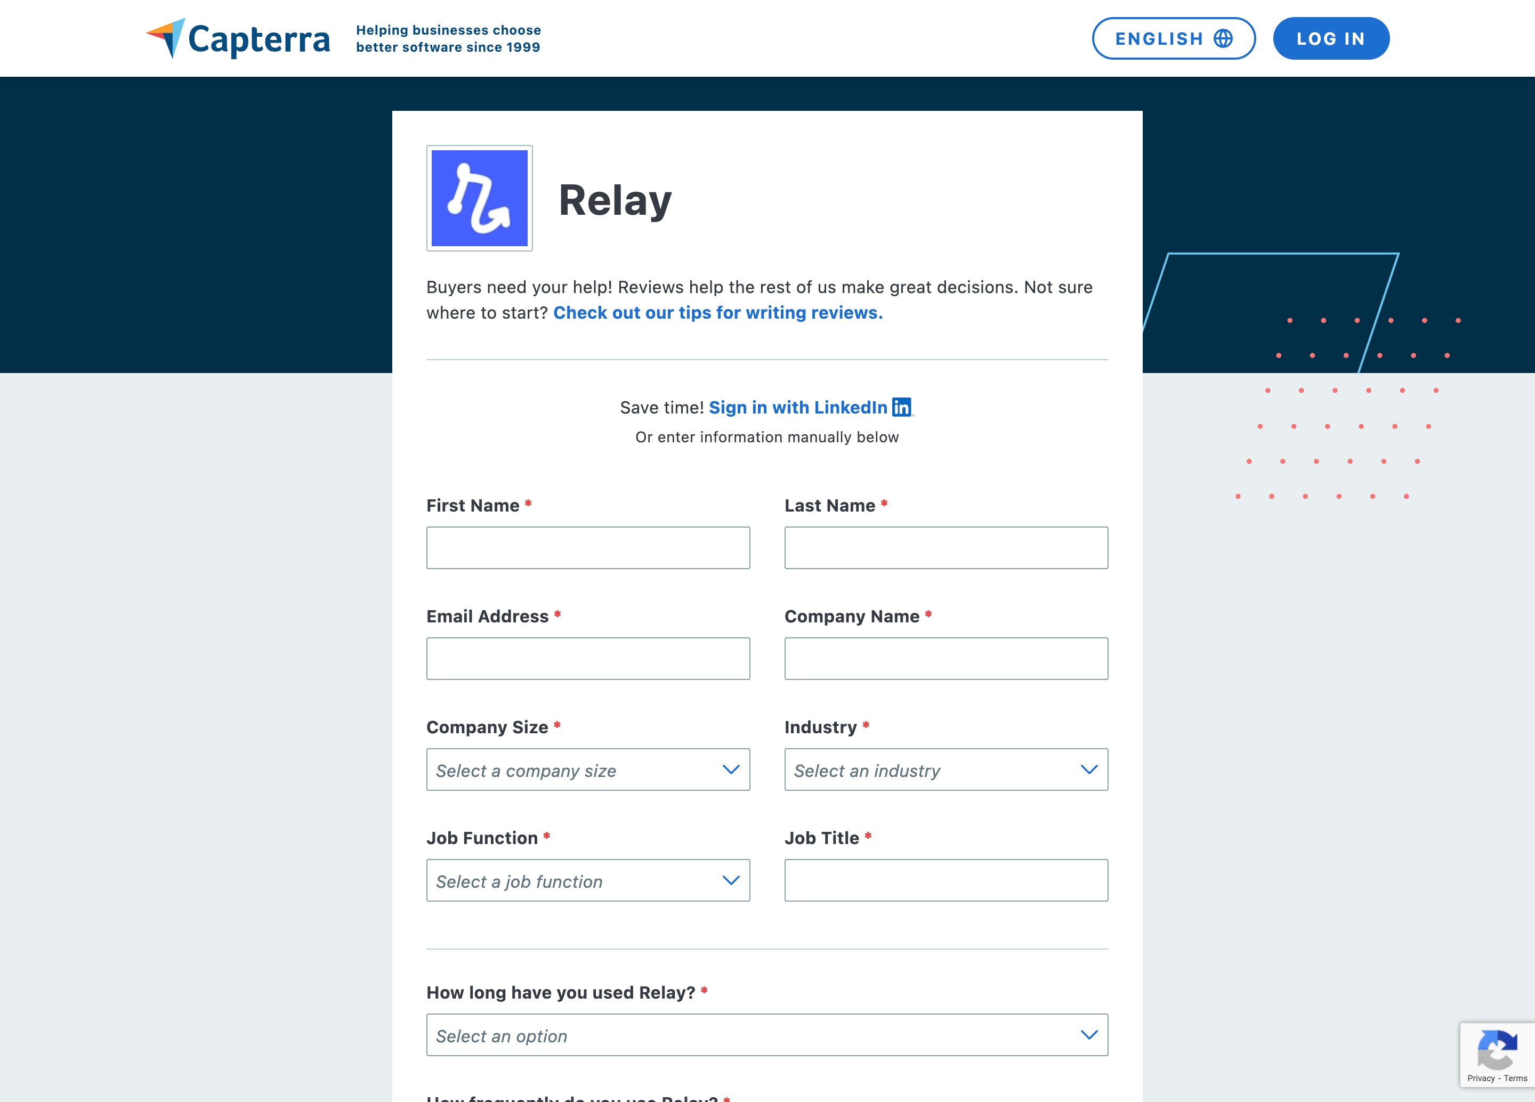Click the Relay heading text
1535x1102 pixels.
click(615, 201)
